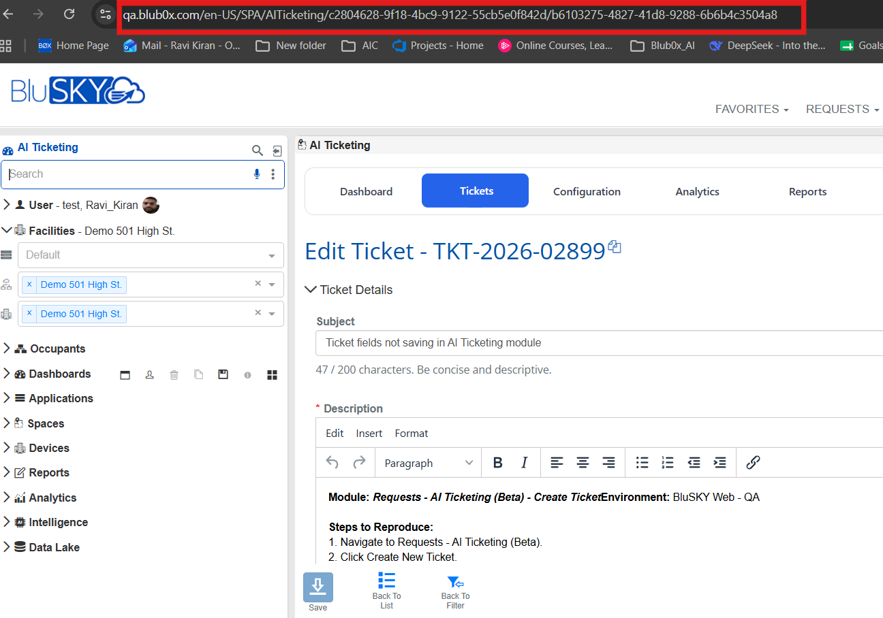The image size is (883, 618).
Task: Select the Tickets tab
Action: [476, 191]
